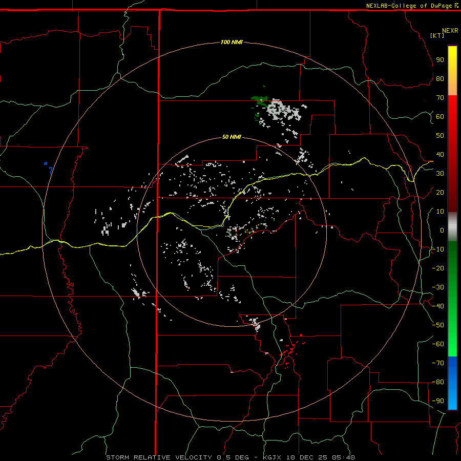Select the -50 value on velocity scale
461x461 pixels.
click(438, 325)
